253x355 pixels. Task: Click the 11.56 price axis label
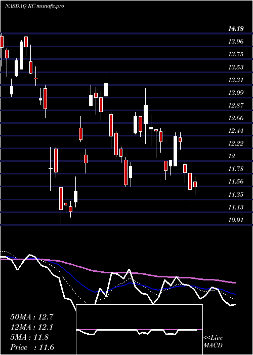(236, 182)
